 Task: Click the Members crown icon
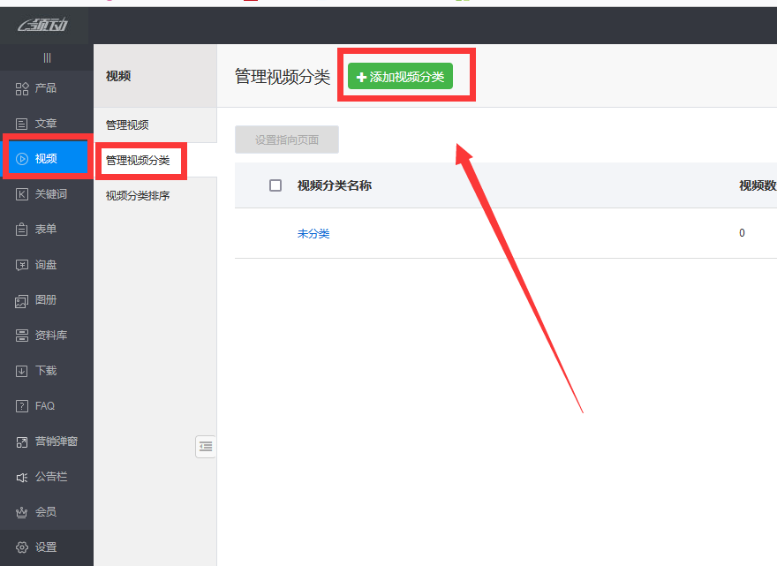tap(22, 512)
